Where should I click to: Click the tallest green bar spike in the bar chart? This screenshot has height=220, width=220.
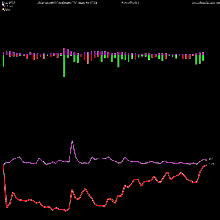[x=64, y=66]
